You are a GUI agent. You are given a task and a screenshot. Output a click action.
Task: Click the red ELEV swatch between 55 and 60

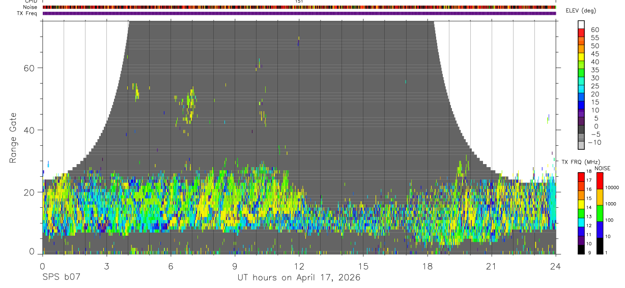(581, 33)
